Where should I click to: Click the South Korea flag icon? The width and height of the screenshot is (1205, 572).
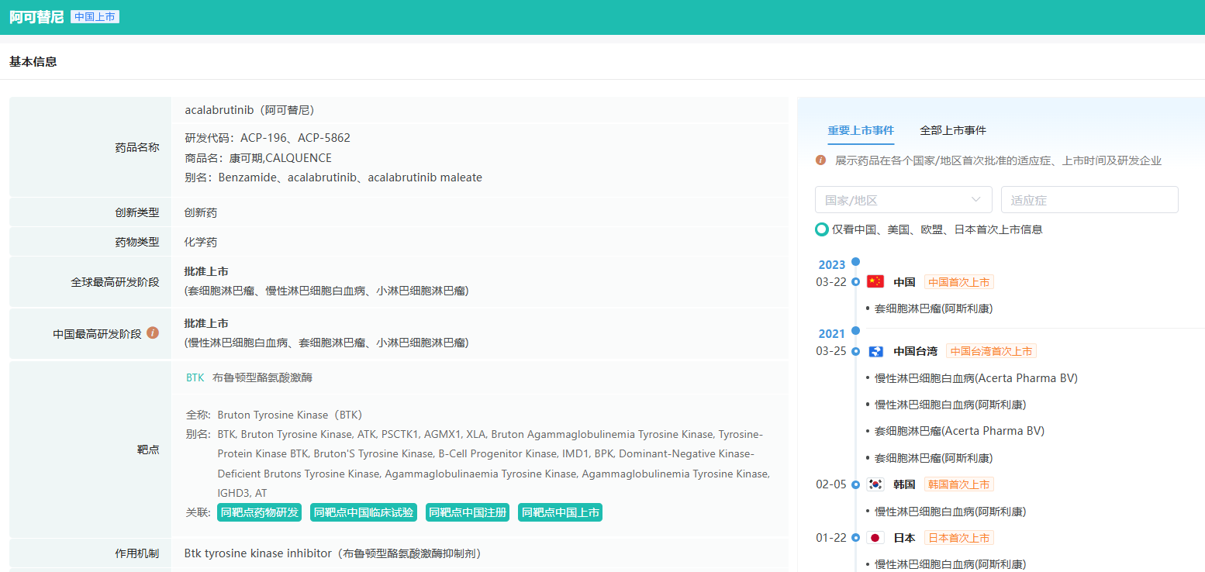click(x=875, y=484)
